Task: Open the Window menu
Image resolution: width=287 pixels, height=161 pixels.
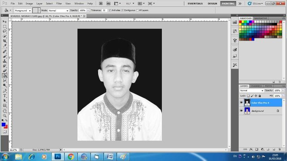Action: tap(79, 4)
